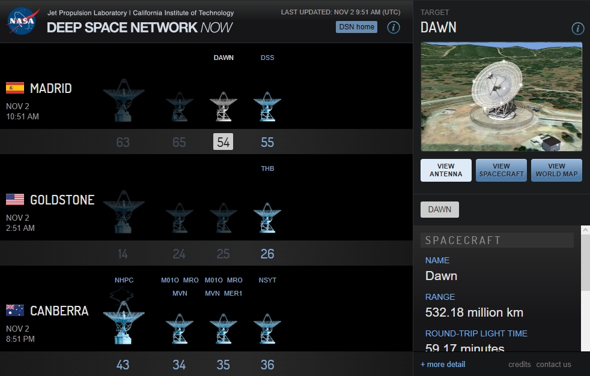Viewport: 590px width, 376px height.
Task: Select Madrid antenna dish 63
Action: (123, 100)
